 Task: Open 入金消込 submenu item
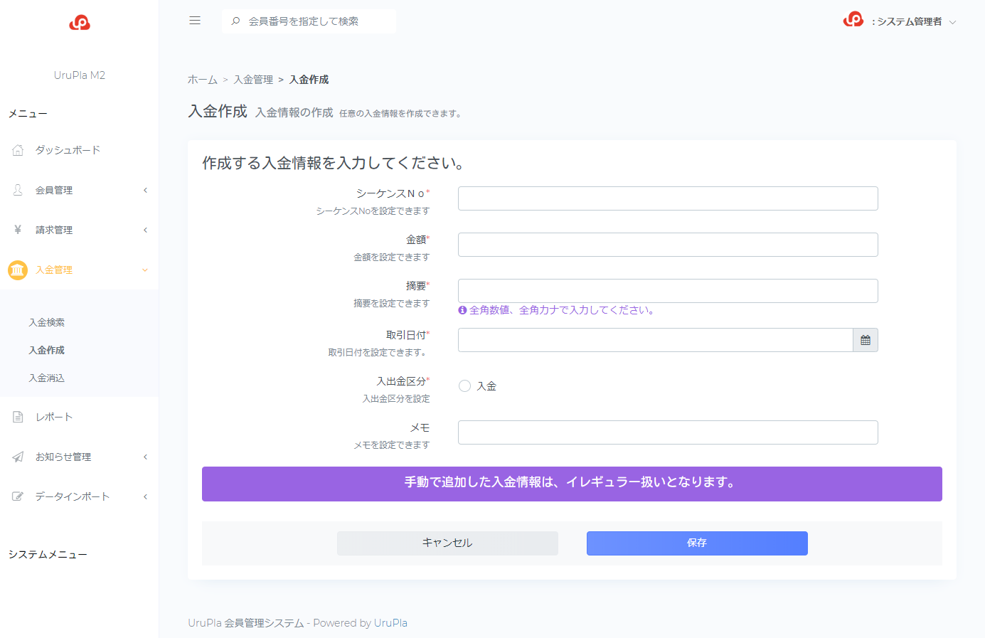click(47, 378)
